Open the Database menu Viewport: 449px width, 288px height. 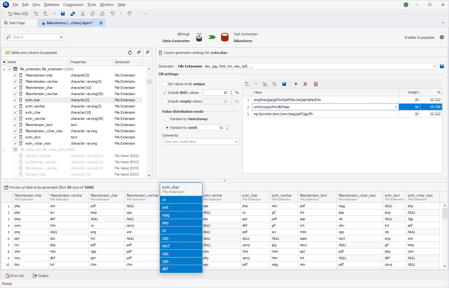(x=52, y=5)
